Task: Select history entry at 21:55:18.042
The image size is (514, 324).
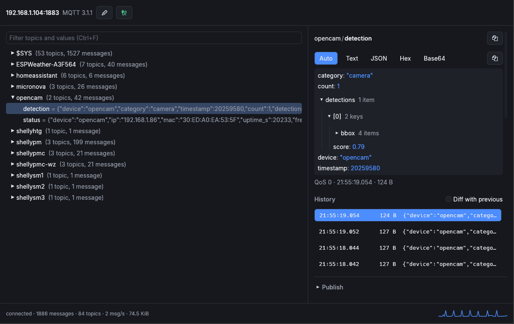Action: 408,264
